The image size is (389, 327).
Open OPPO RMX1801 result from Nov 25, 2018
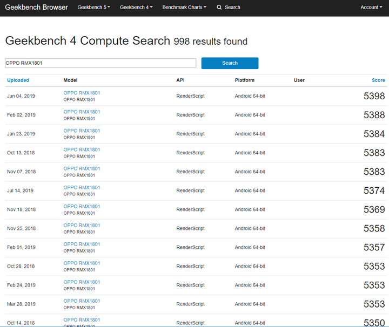click(x=82, y=225)
